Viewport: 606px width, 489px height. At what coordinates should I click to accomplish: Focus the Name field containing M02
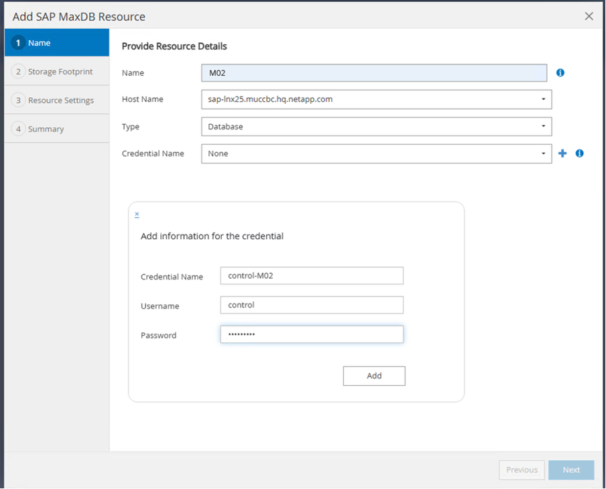tap(374, 72)
